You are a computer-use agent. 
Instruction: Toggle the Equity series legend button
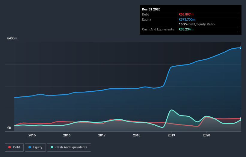(35, 147)
